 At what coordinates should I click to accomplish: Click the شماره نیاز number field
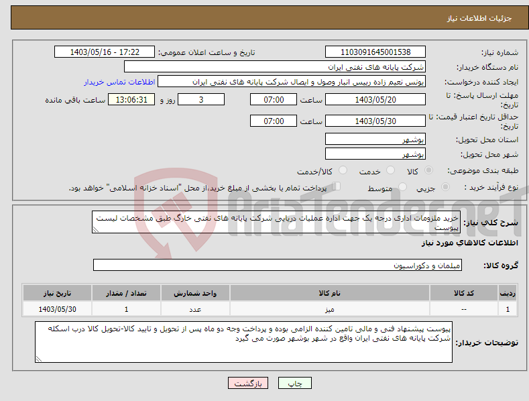[375, 52]
